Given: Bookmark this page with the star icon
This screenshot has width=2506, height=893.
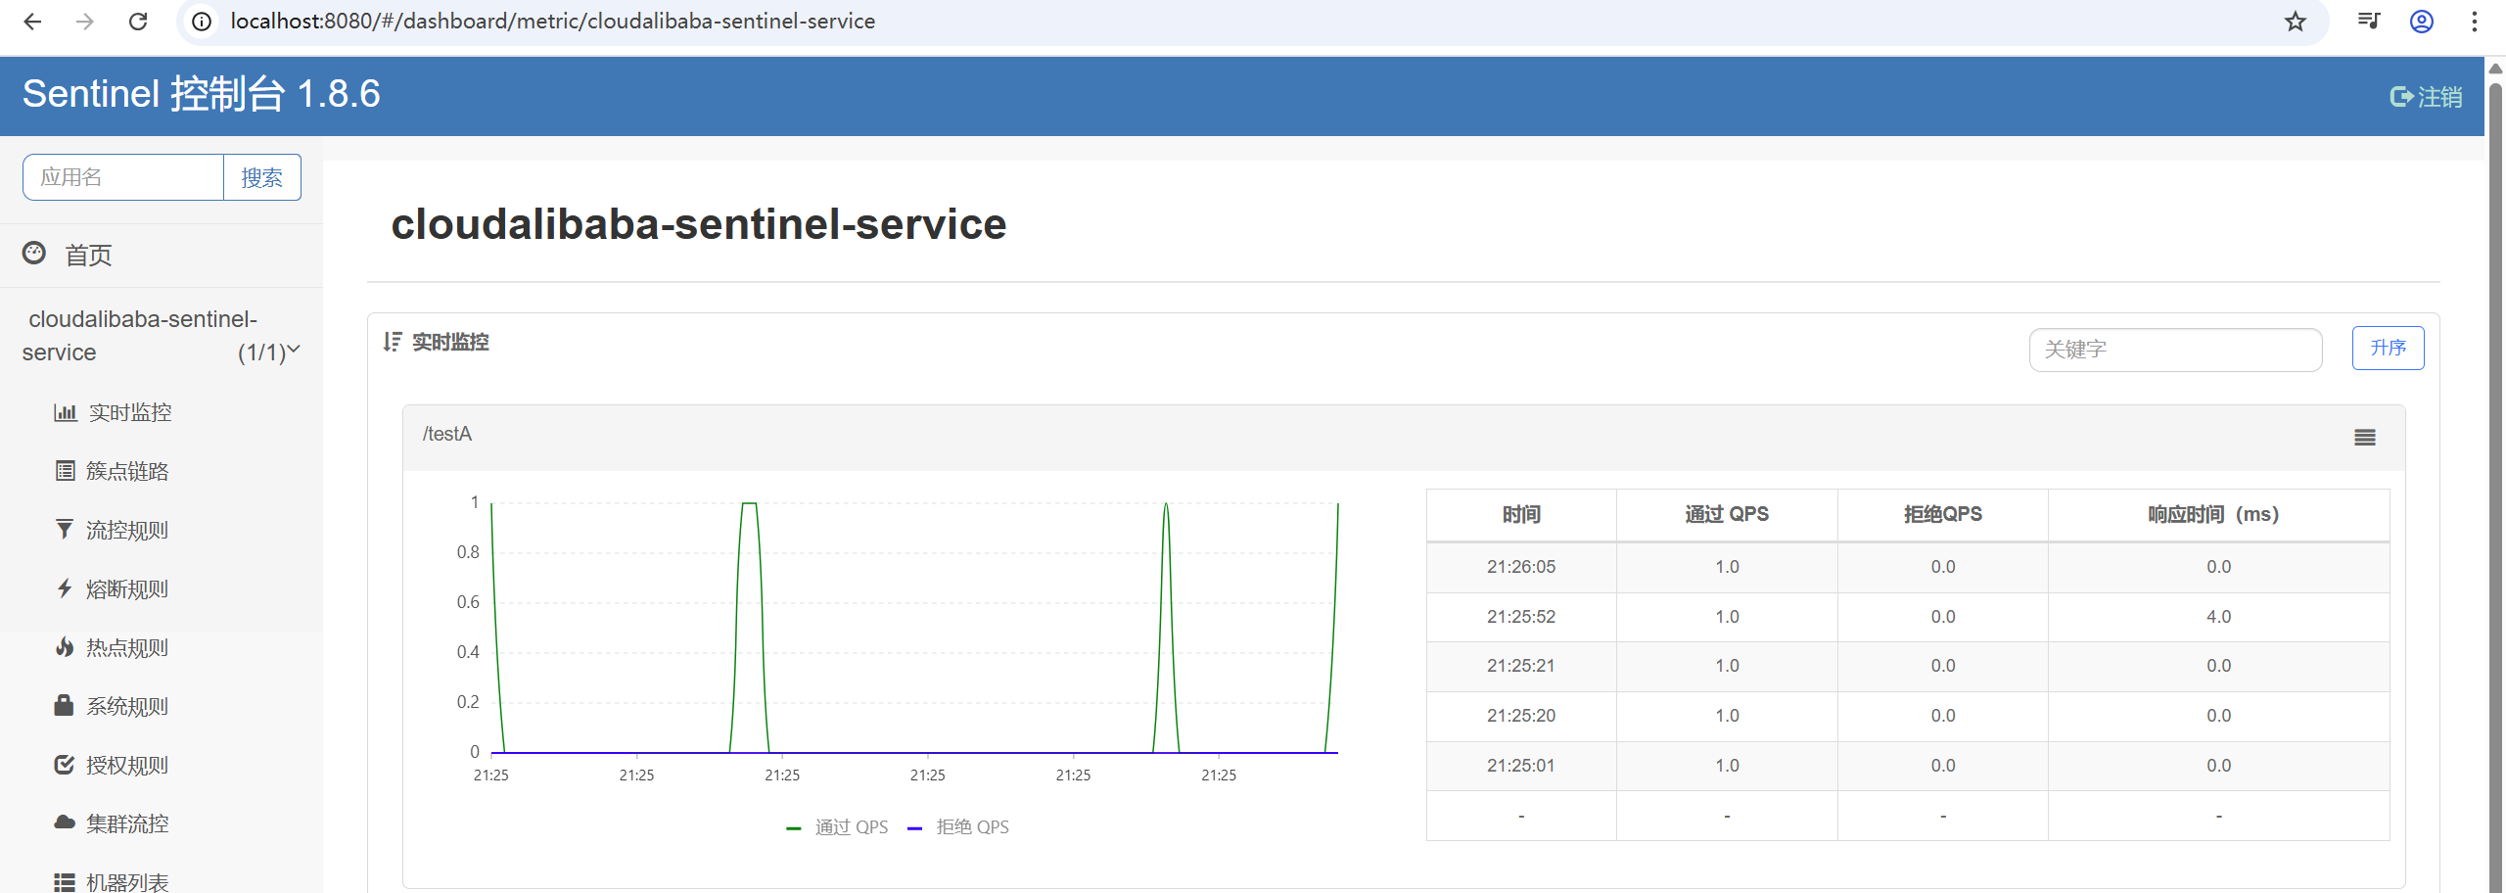Looking at the screenshot, I should [x=2296, y=22].
